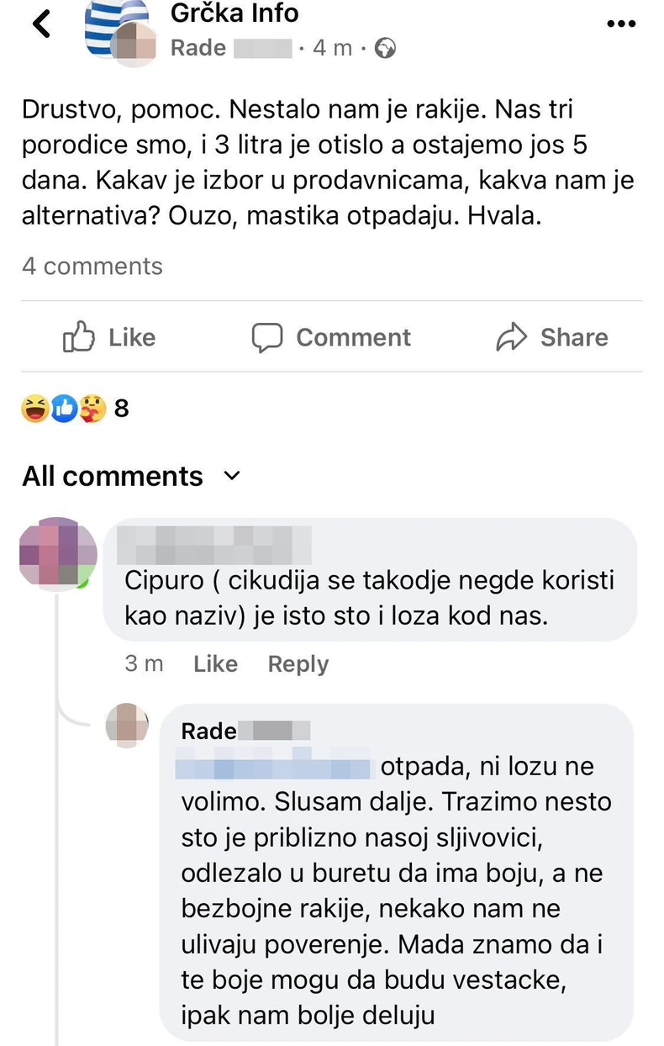Reply to the Cipuro comment
The height and width of the screenshot is (1046, 664).
tap(297, 663)
